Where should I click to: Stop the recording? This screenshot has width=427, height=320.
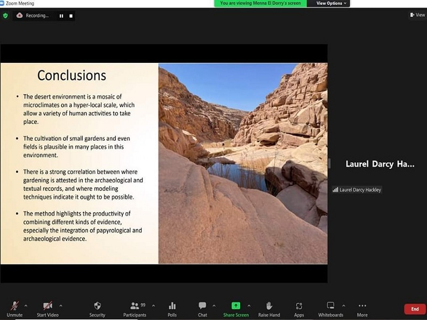(x=71, y=16)
